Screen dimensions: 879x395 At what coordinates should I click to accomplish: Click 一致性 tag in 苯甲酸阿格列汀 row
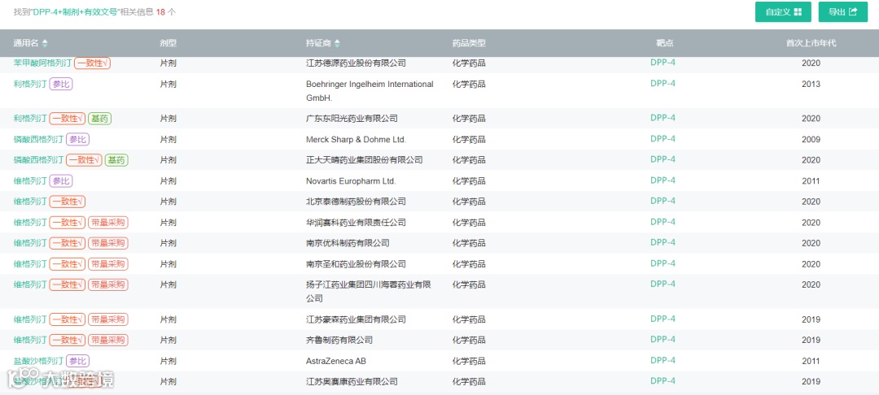[x=92, y=63]
